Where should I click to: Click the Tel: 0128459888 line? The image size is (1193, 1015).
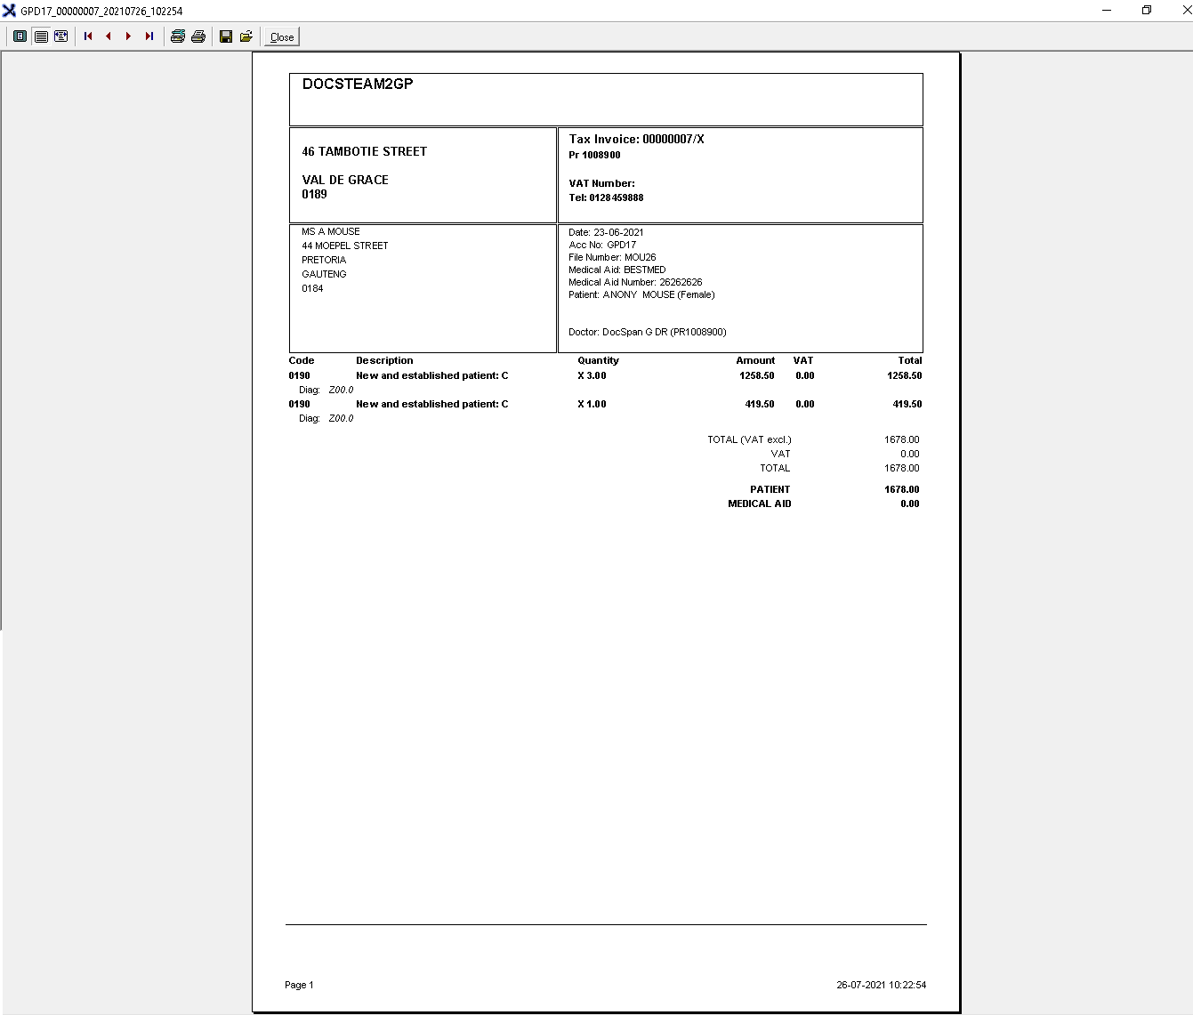[x=607, y=197]
